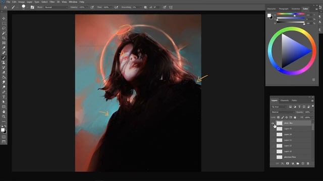
Task: Add a layer mask from Layers panel
Action: tap(288, 163)
